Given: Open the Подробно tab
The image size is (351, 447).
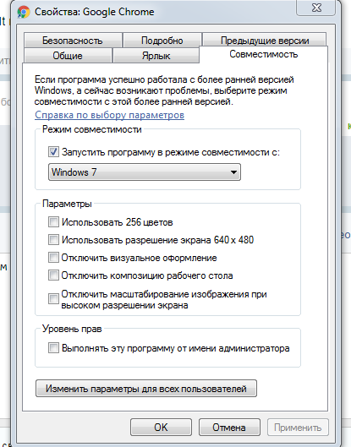Looking at the screenshot, I should click(x=162, y=41).
